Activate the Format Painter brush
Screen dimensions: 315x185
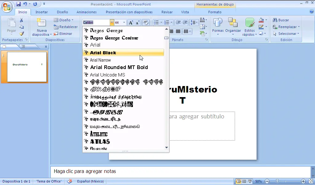21,34
